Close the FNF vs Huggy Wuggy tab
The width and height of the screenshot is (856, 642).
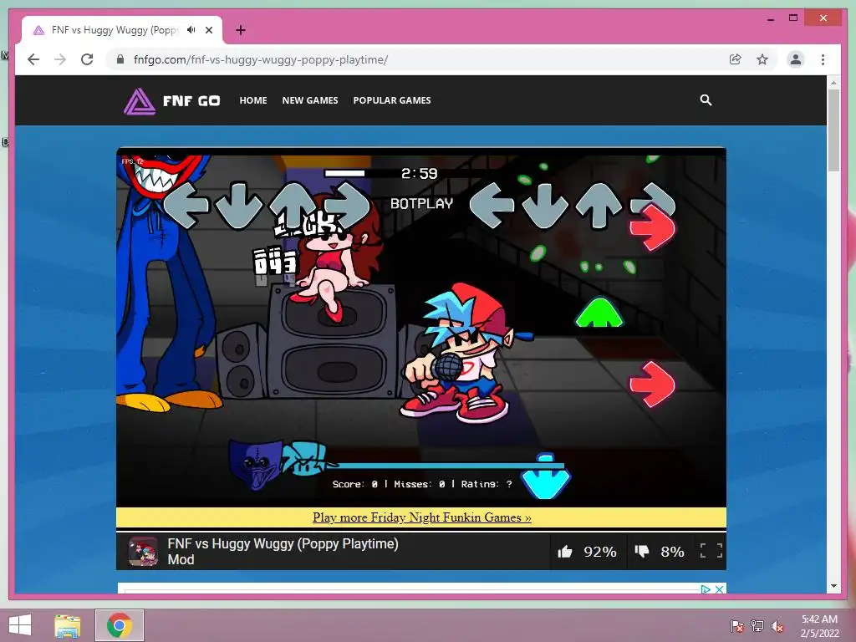pyautogui.click(x=209, y=30)
